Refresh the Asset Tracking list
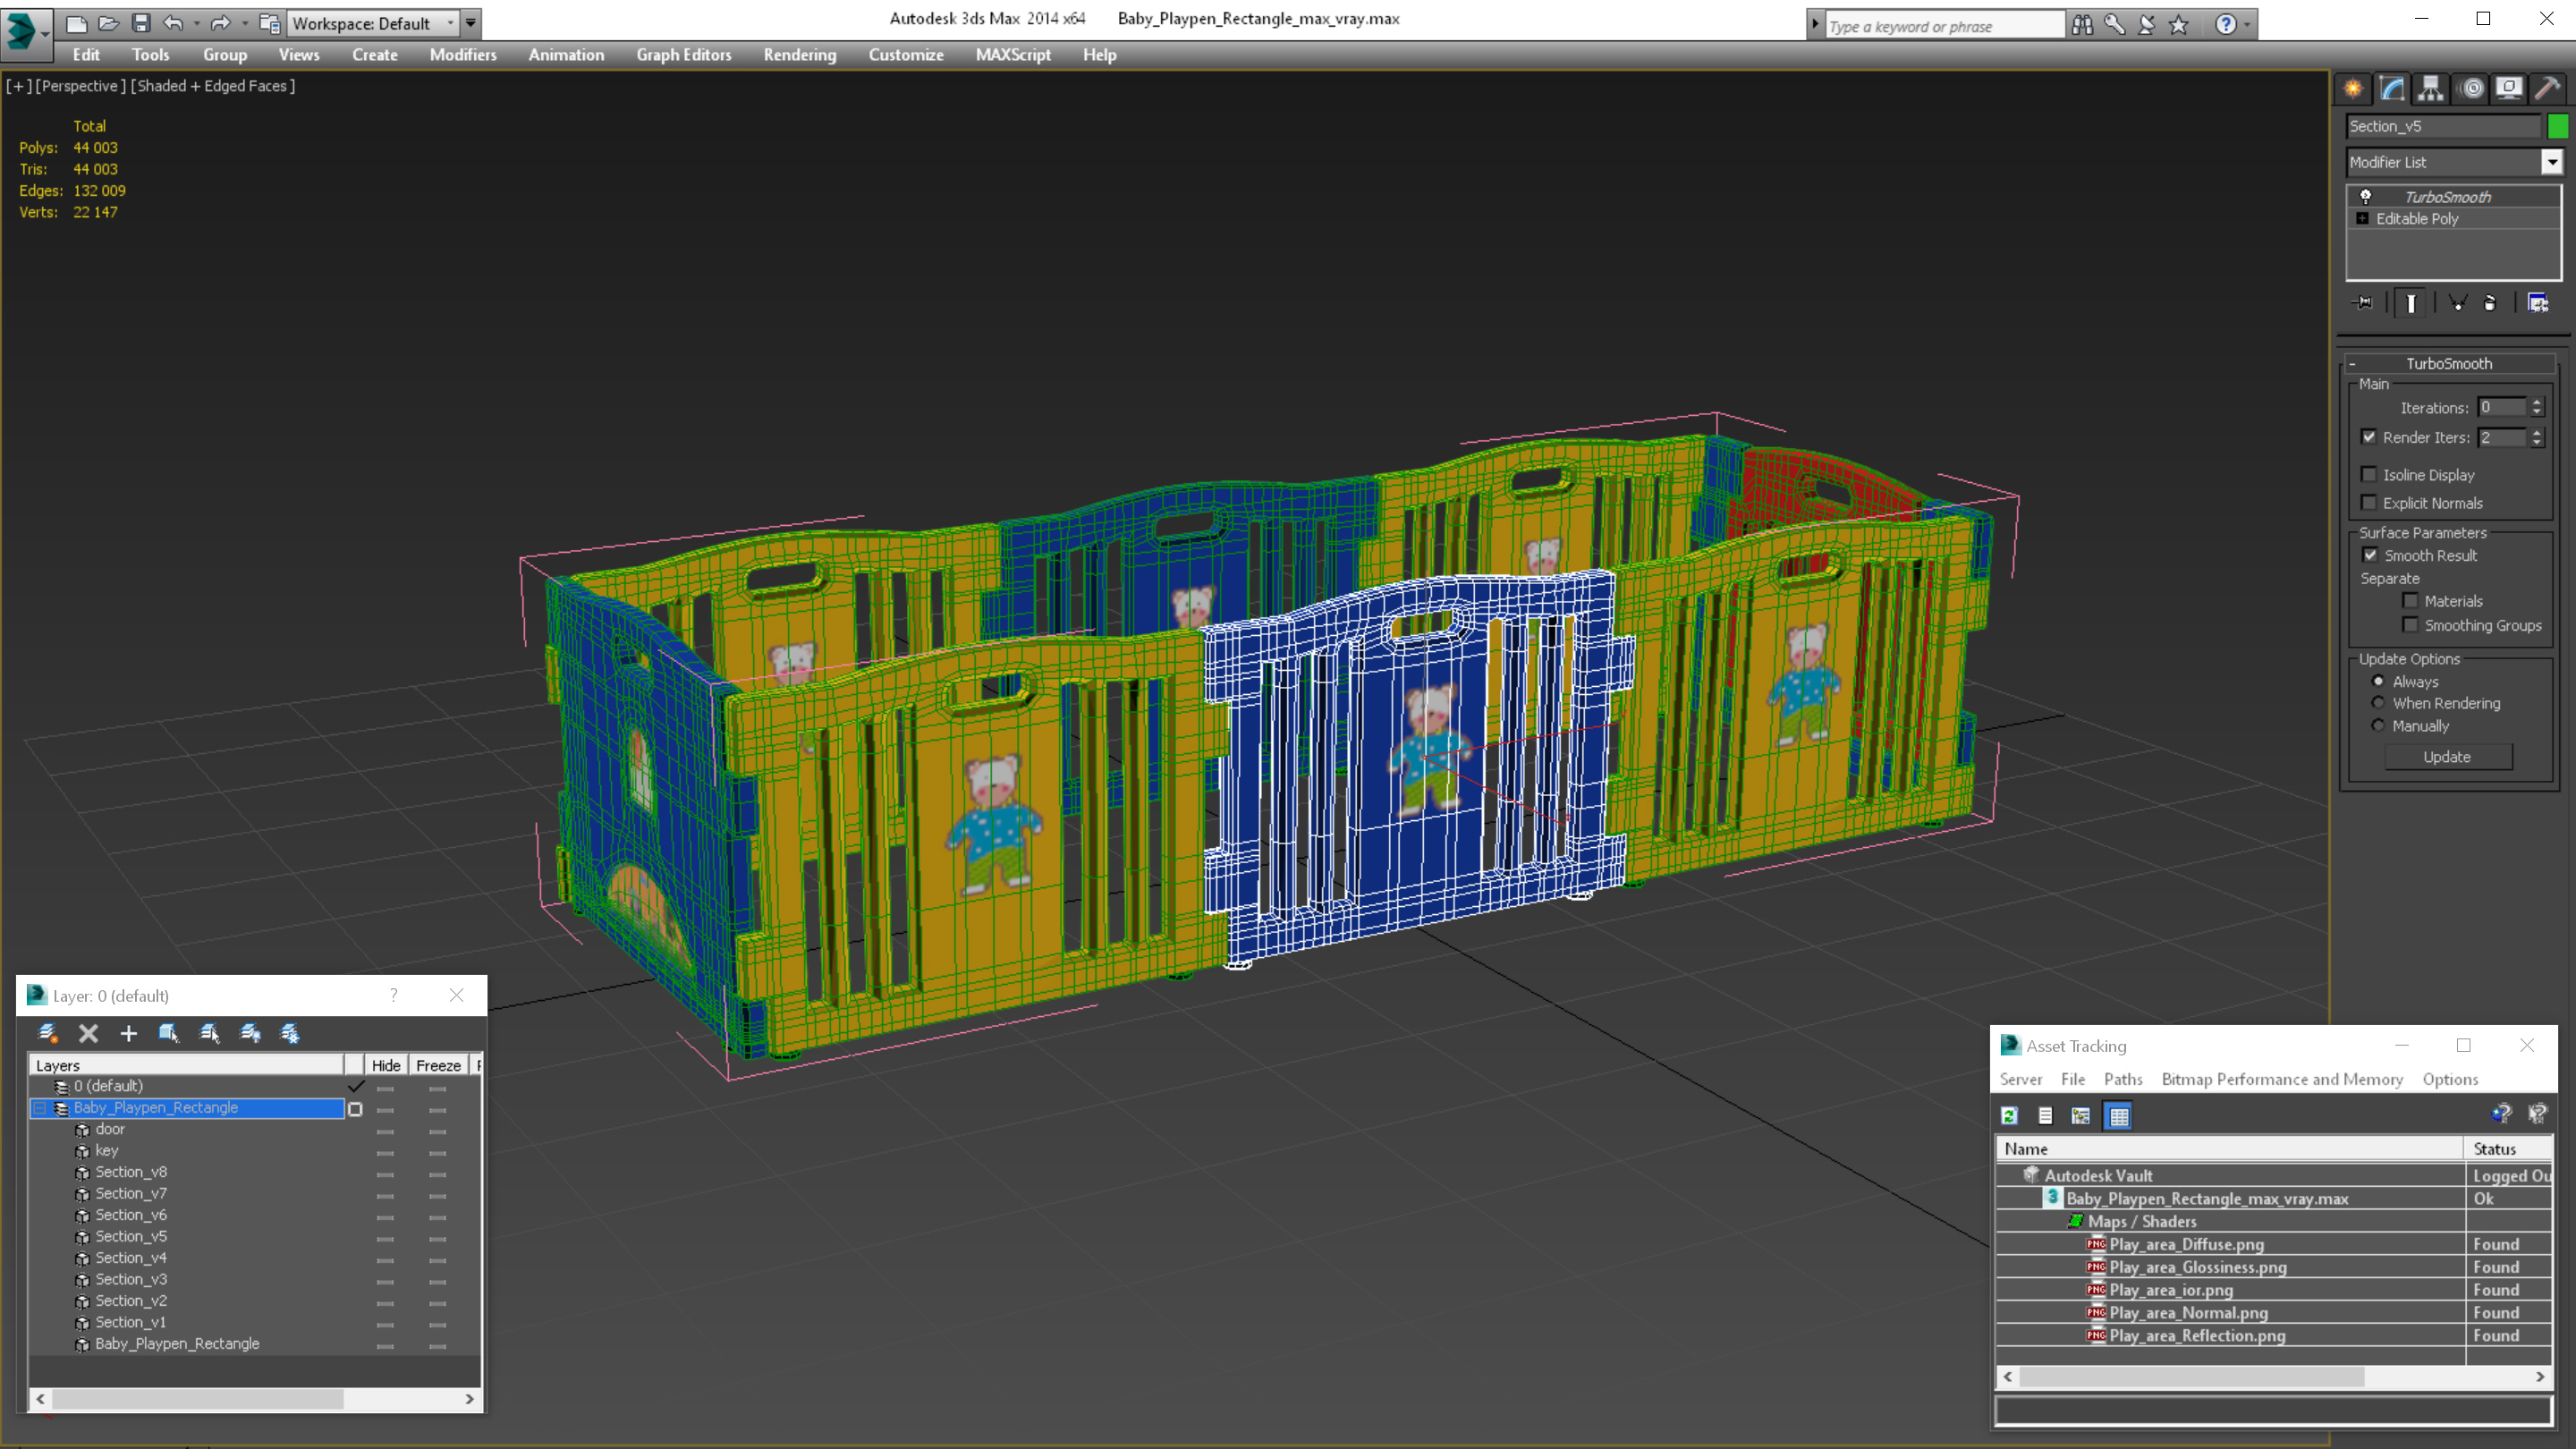The height and width of the screenshot is (1449, 2576). (x=2009, y=1116)
